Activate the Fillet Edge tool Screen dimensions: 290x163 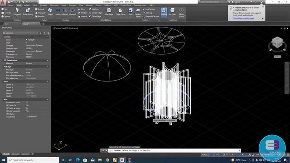(109, 12)
